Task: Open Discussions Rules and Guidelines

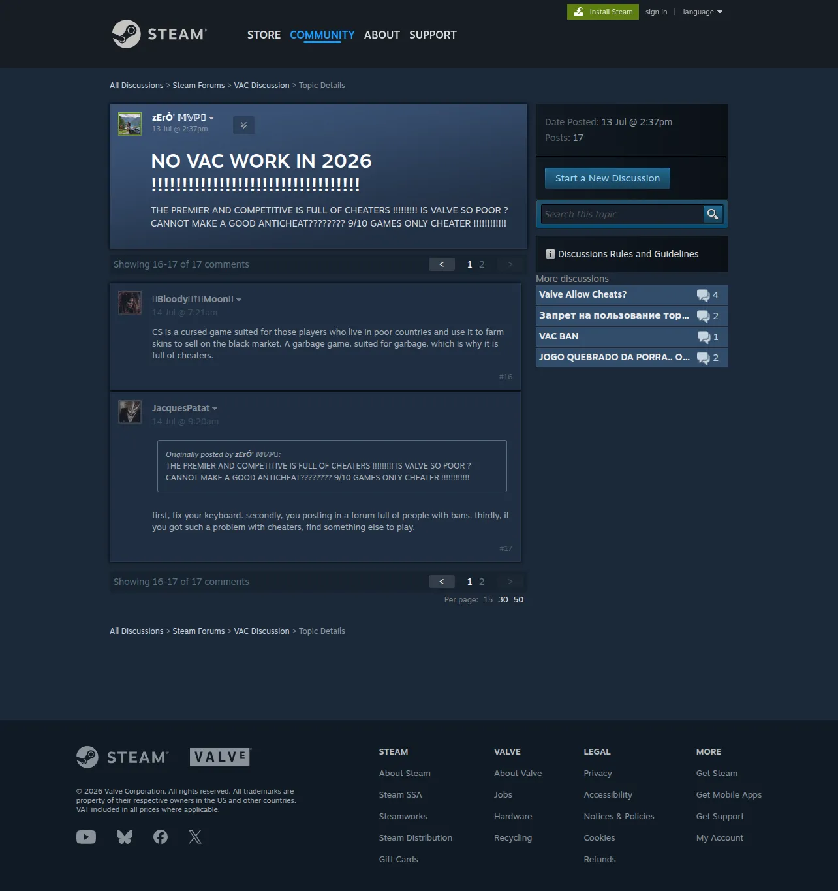Action: click(628, 254)
